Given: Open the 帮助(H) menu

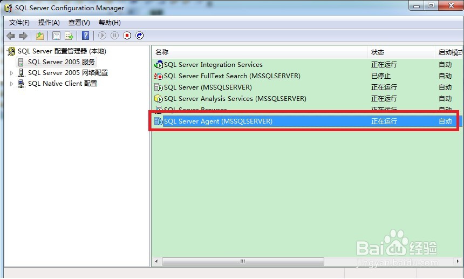Looking at the screenshot, I should [110, 23].
